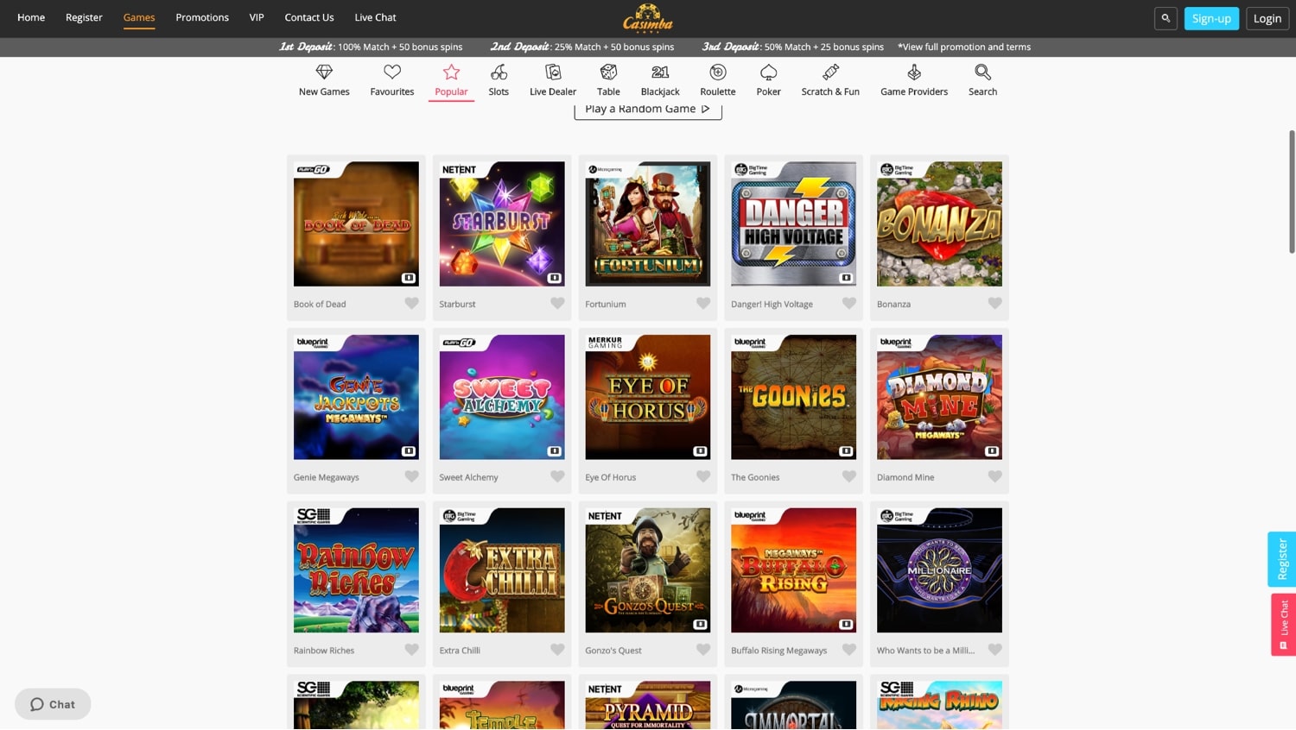Open the Search magnifier in category bar
Screen dimensions: 1296x730
(x=982, y=72)
